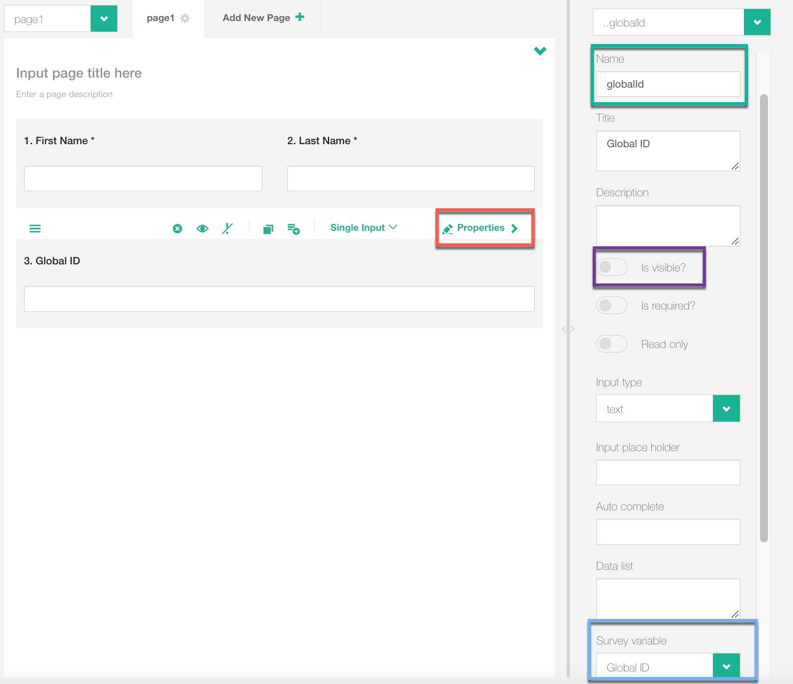Delete the Global ID question

coord(177,229)
